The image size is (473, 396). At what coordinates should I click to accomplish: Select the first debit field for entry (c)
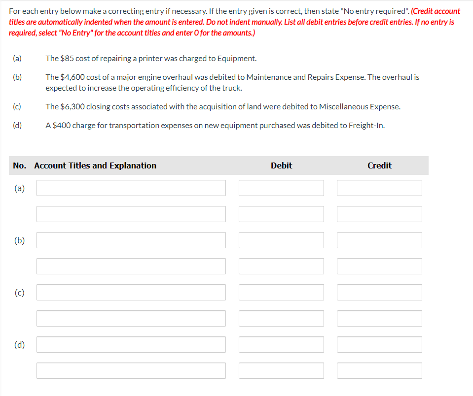(281, 292)
